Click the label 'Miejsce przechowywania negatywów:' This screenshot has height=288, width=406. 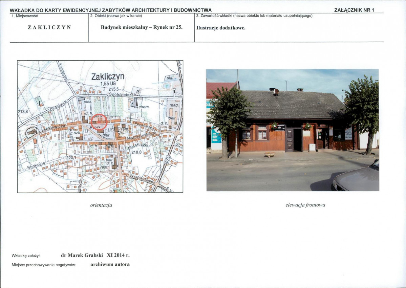(43, 265)
